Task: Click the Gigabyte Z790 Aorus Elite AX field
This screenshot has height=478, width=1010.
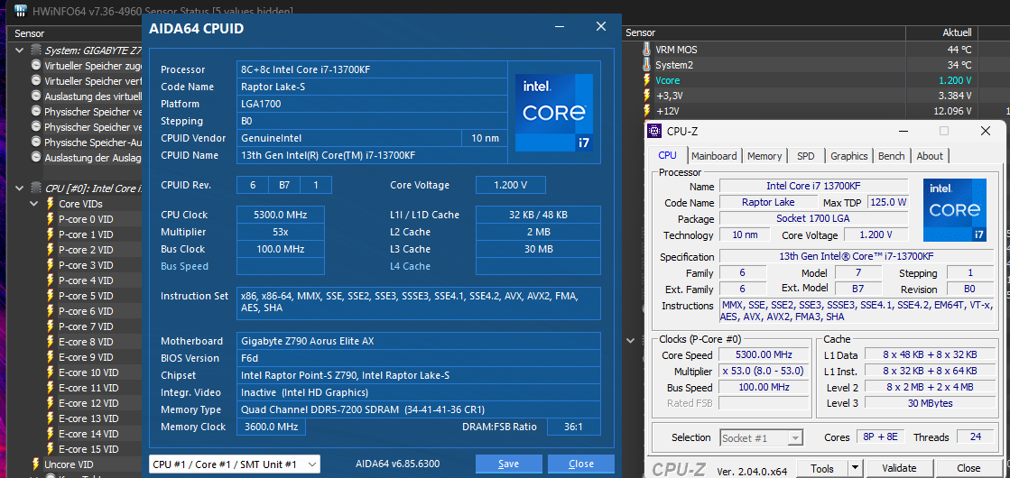Action: click(419, 341)
